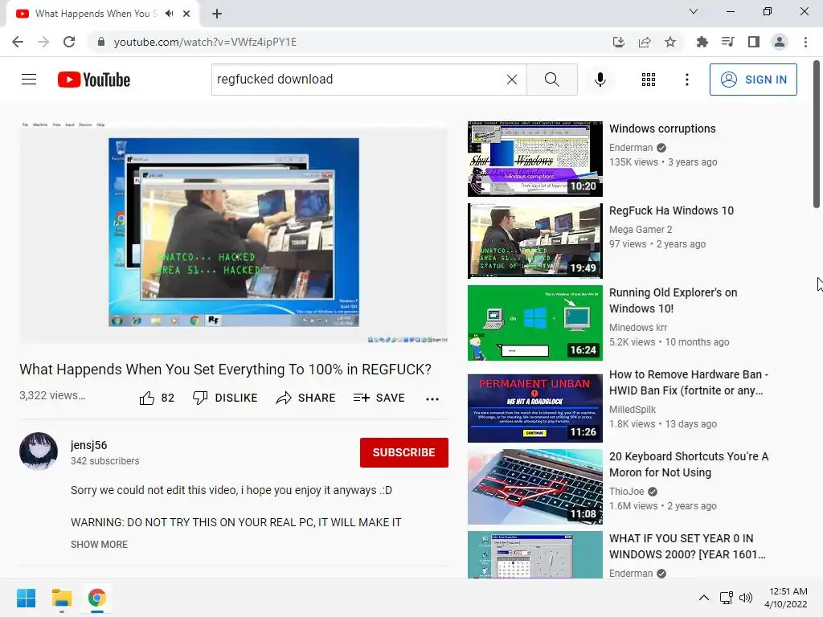Open clock and date 12:51 AM
The height and width of the screenshot is (617, 823).
786,598
